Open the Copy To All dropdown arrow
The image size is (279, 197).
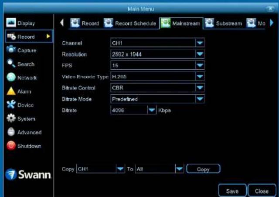point(179,169)
